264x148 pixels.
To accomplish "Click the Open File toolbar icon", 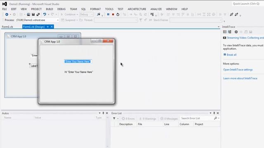I will 28,14.
